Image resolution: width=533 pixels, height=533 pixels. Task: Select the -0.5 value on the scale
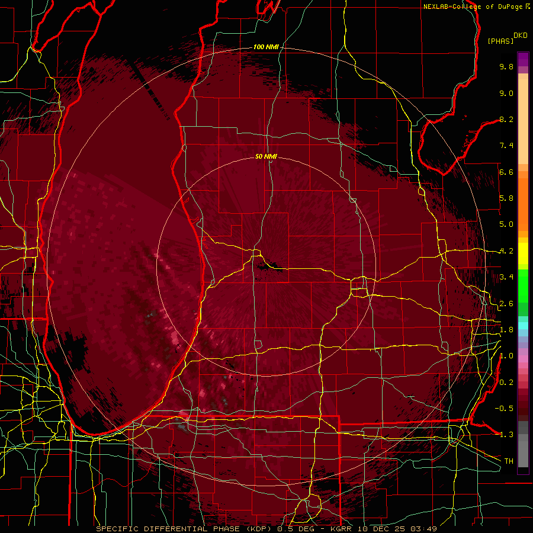(x=504, y=409)
